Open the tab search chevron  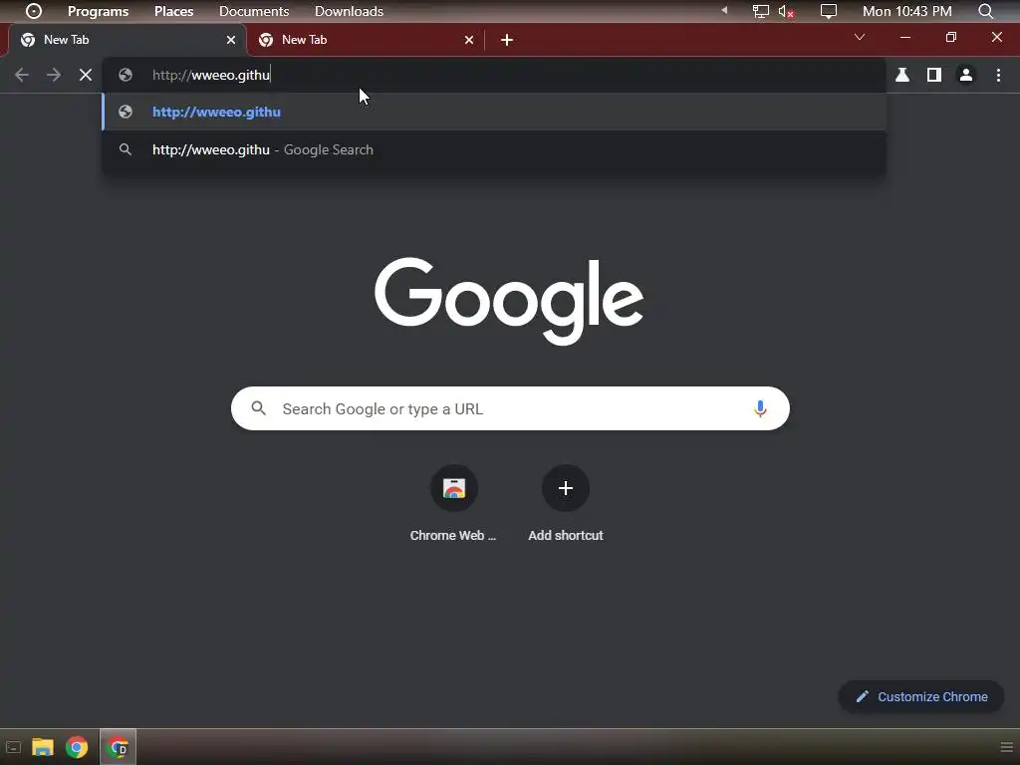860,37
